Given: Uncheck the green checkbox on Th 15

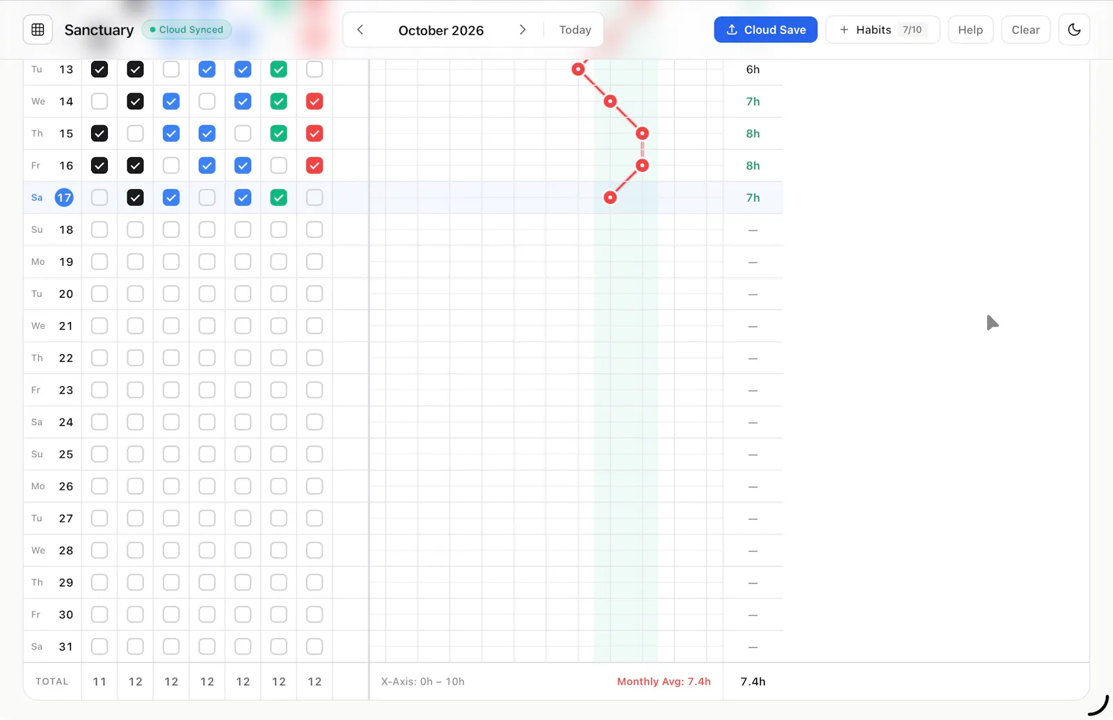Looking at the screenshot, I should point(279,134).
